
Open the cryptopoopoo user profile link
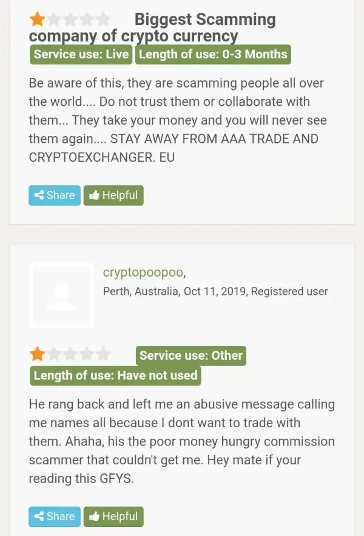(144, 272)
